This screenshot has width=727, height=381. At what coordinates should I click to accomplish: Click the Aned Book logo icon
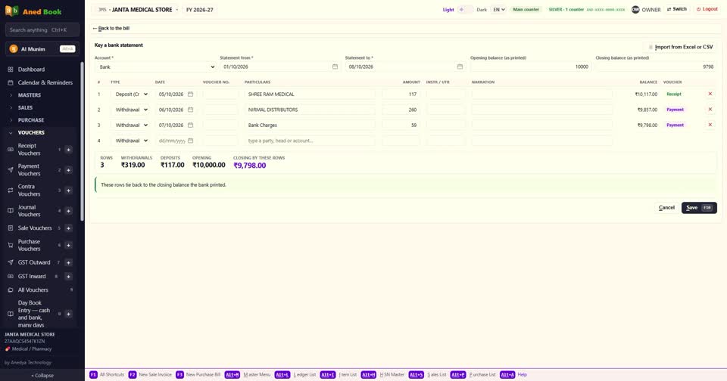[x=11, y=11]
